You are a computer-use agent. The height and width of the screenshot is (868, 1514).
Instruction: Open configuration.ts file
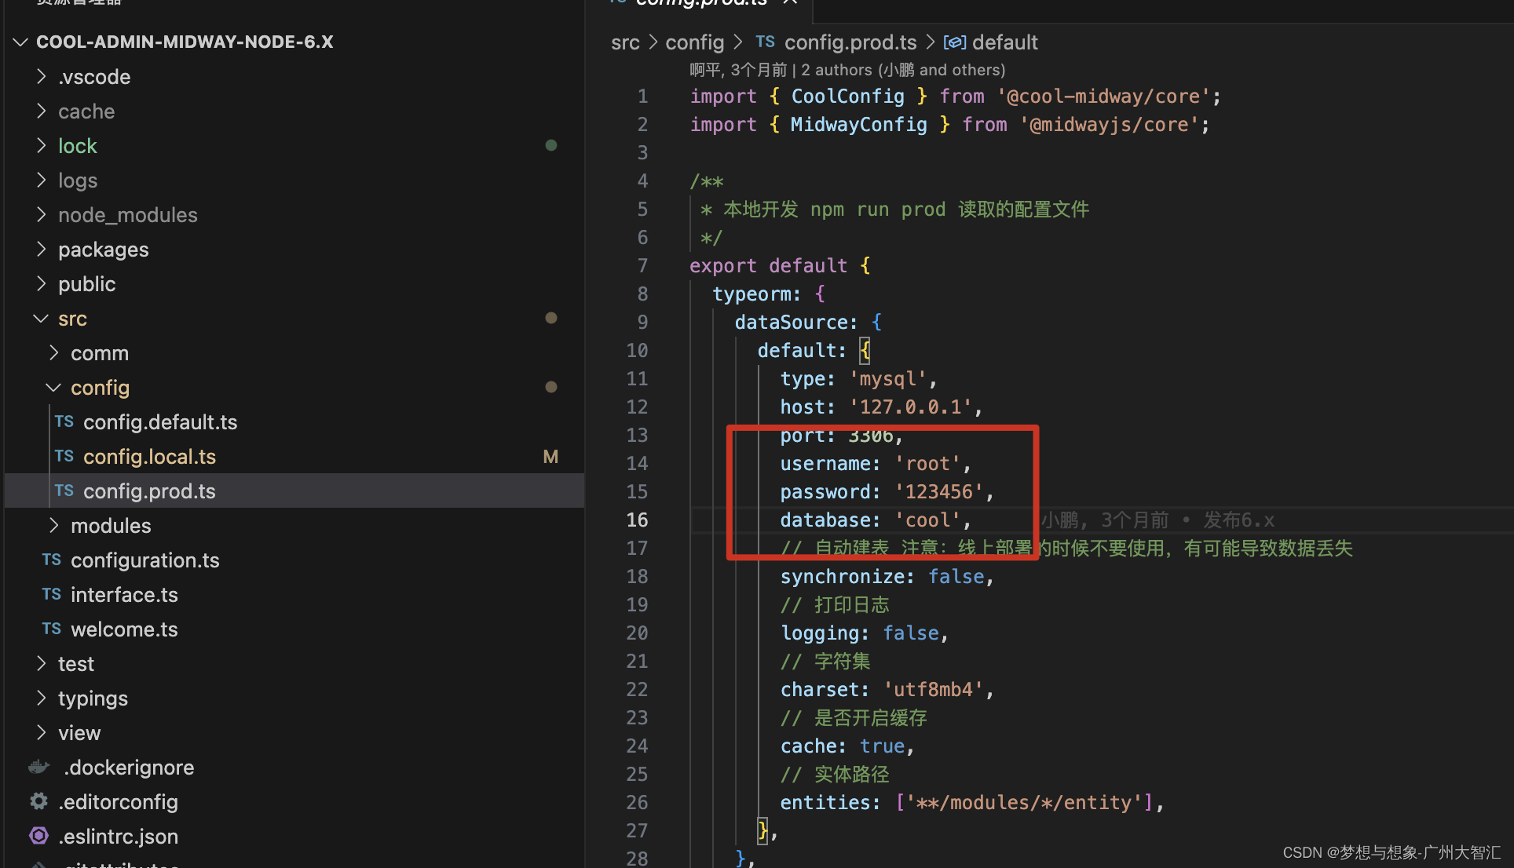(x=145, y=560)
